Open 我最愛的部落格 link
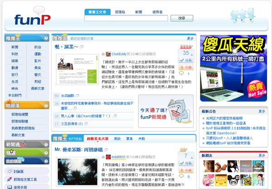Viewport: 272px width, 189px height. [x=23, y=128]
